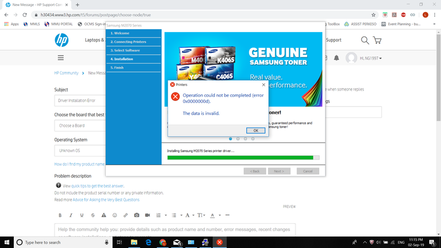Expand the text color options arrow
This screenshot has width=441, height=248.
click(x=219, y=215)
